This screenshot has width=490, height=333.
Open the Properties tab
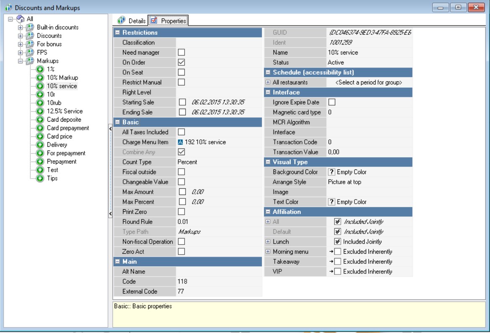169,21
